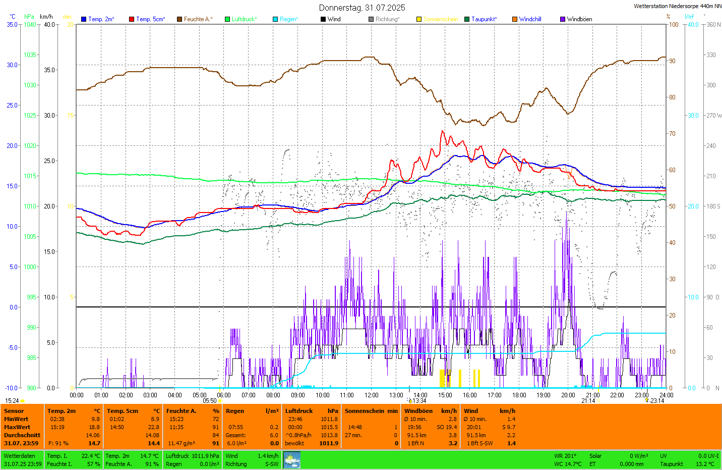Click the green Luftdruck legend square
This screenshot has height=470, width=722.
click(x=227, y=19)
